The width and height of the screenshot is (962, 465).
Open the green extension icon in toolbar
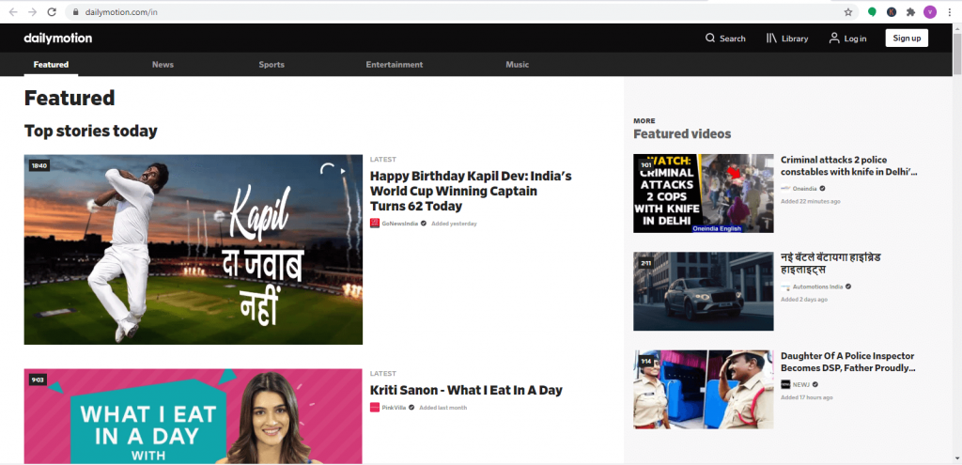[872, 11]
